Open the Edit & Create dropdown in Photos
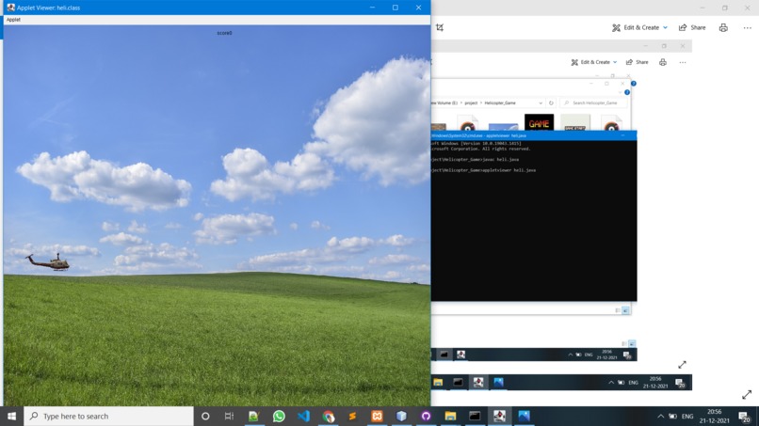This screenshot has height=426, width=759. (639, 27)
